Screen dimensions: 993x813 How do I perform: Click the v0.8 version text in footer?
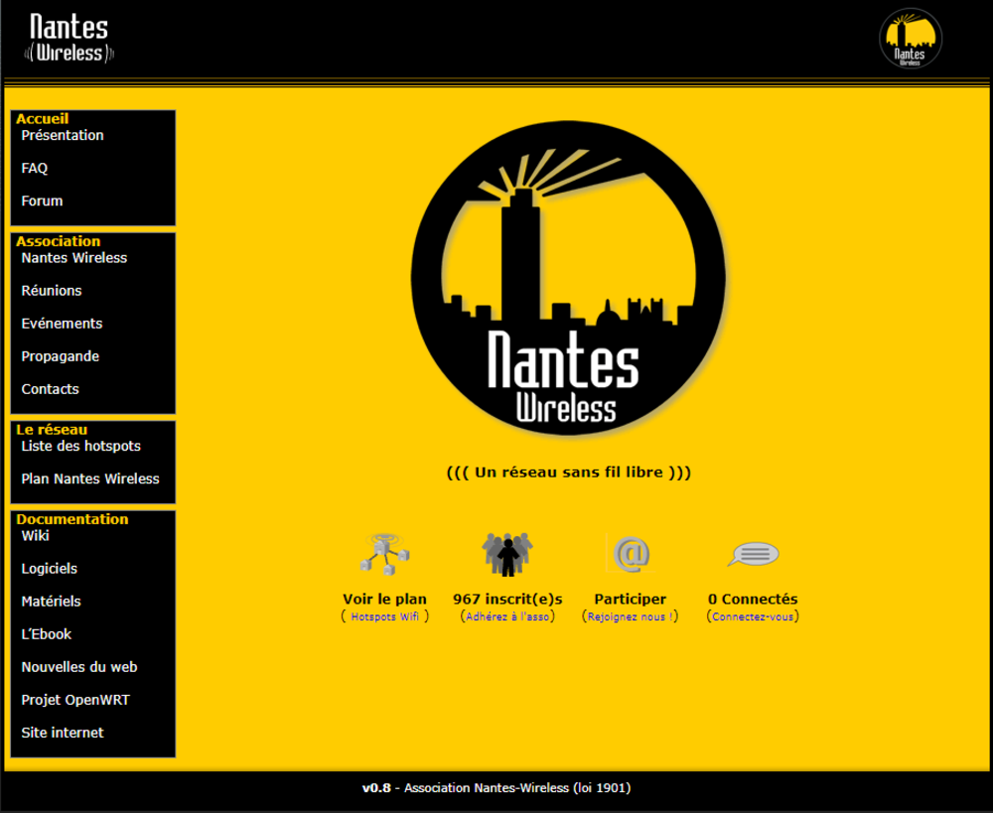376,788
